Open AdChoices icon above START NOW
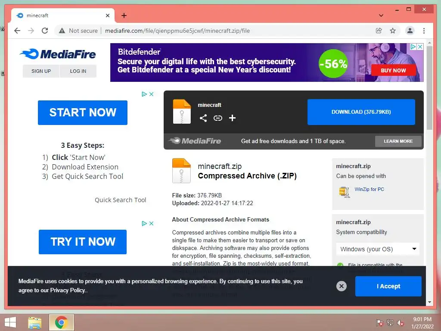Image resolution: width=441 pixels, height=331 pixels. pos(144,94)
